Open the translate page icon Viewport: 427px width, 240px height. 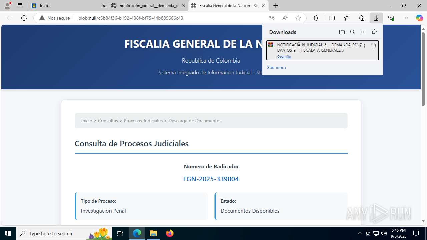[272, 18]
